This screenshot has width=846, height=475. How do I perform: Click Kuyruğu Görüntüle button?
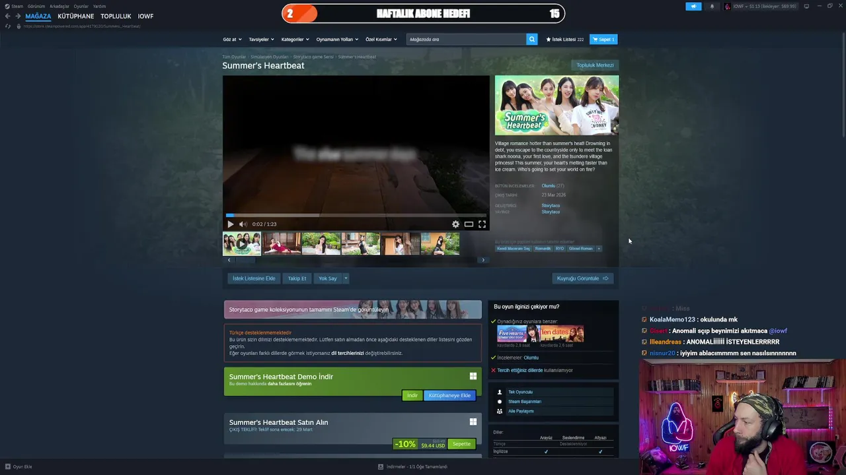(x=582, y=278)
